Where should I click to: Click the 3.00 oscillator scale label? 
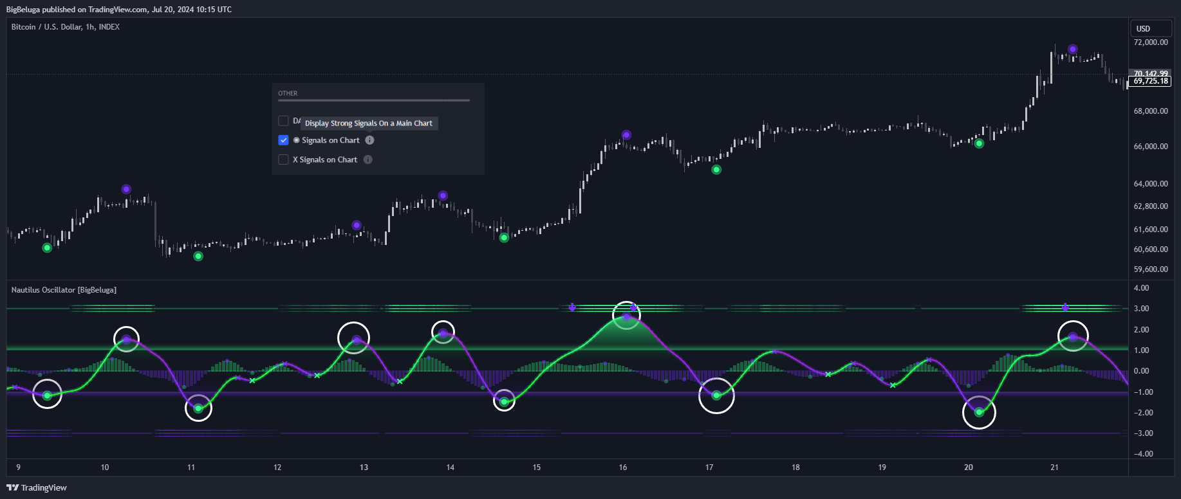click(x=1141, y=309)
